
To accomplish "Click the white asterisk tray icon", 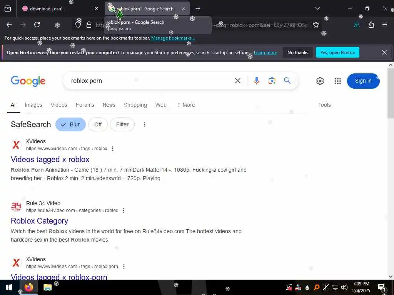I will tap(326, 287).
